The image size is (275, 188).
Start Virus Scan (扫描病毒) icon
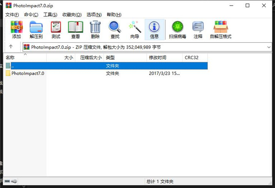point(177,30)
